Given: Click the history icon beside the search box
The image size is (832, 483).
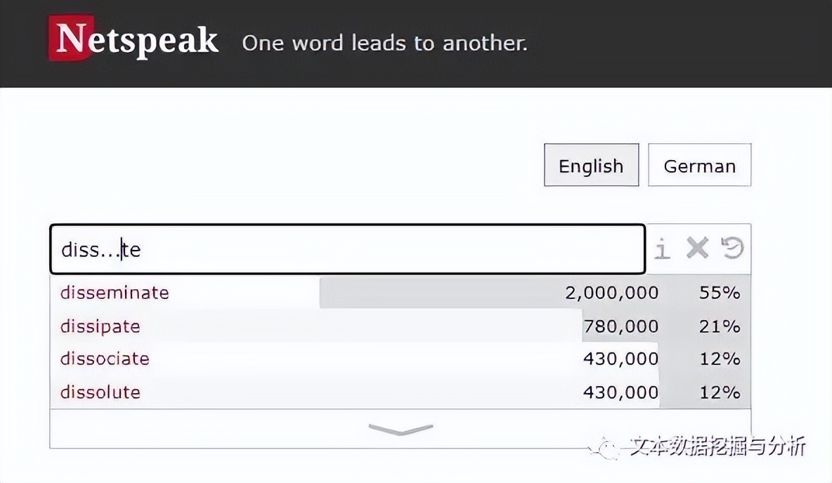Looking at the screenshot, I should (x=732, y=248).
